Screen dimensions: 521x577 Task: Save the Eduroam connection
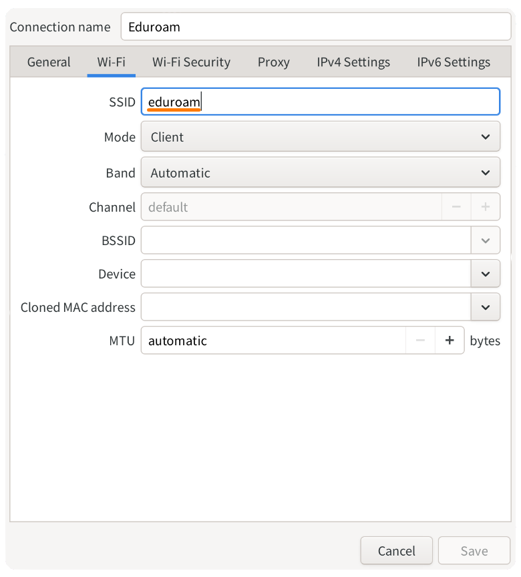pos(474,551)
